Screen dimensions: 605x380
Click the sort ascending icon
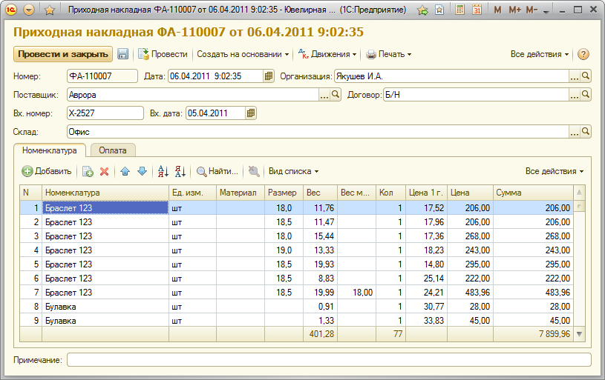pos(163,171)
